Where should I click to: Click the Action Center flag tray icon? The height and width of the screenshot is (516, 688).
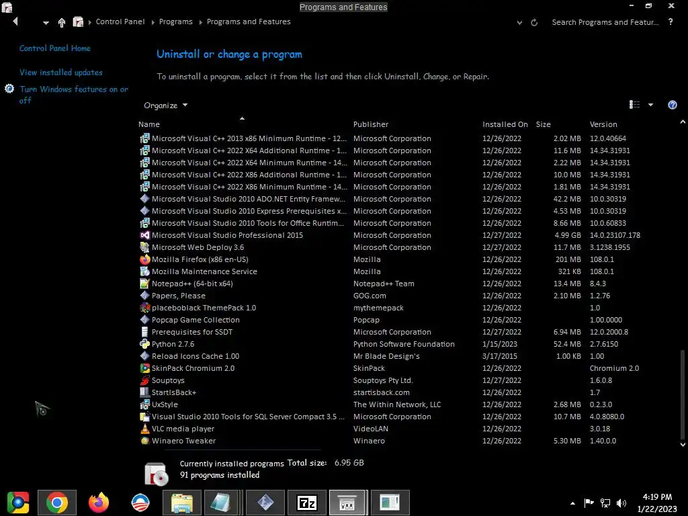point(589,503)
